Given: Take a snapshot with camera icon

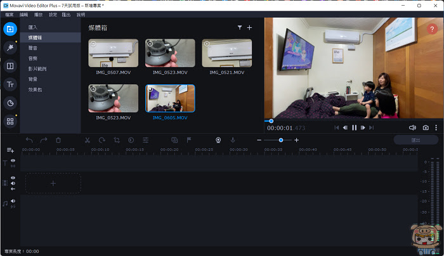Looking at the screenshot, I should (426, 128).
